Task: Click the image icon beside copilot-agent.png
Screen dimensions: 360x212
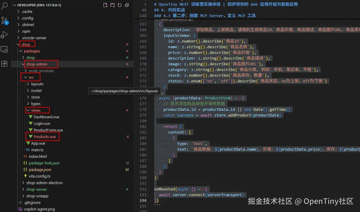Action: (x=20, y=209)
